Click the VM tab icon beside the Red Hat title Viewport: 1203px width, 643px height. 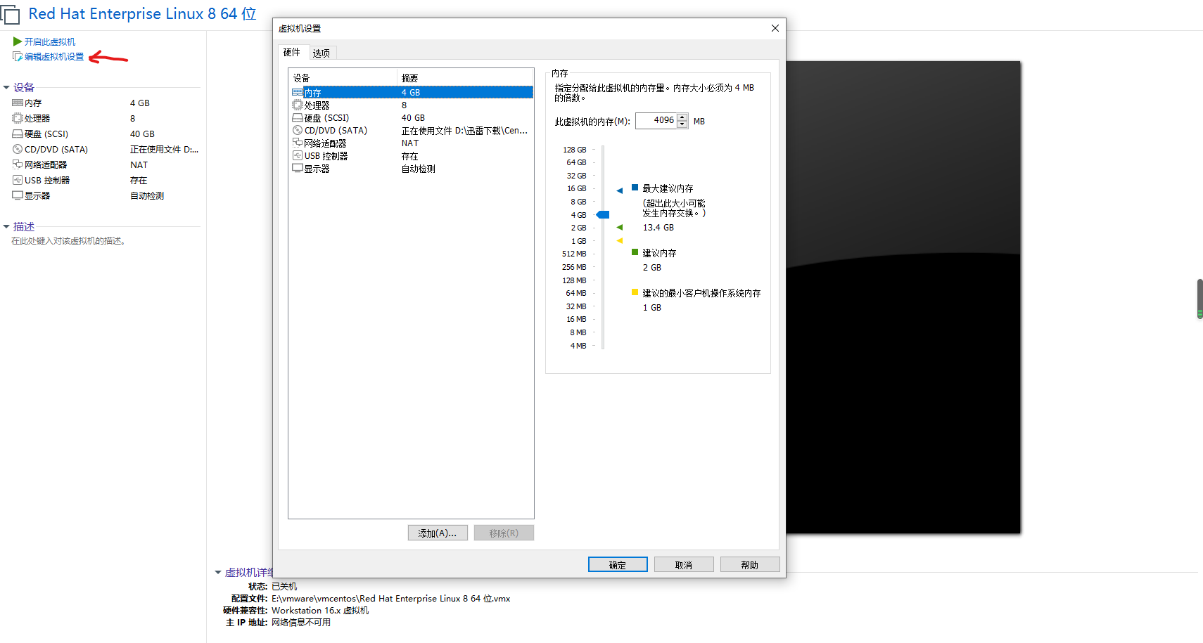10,15
